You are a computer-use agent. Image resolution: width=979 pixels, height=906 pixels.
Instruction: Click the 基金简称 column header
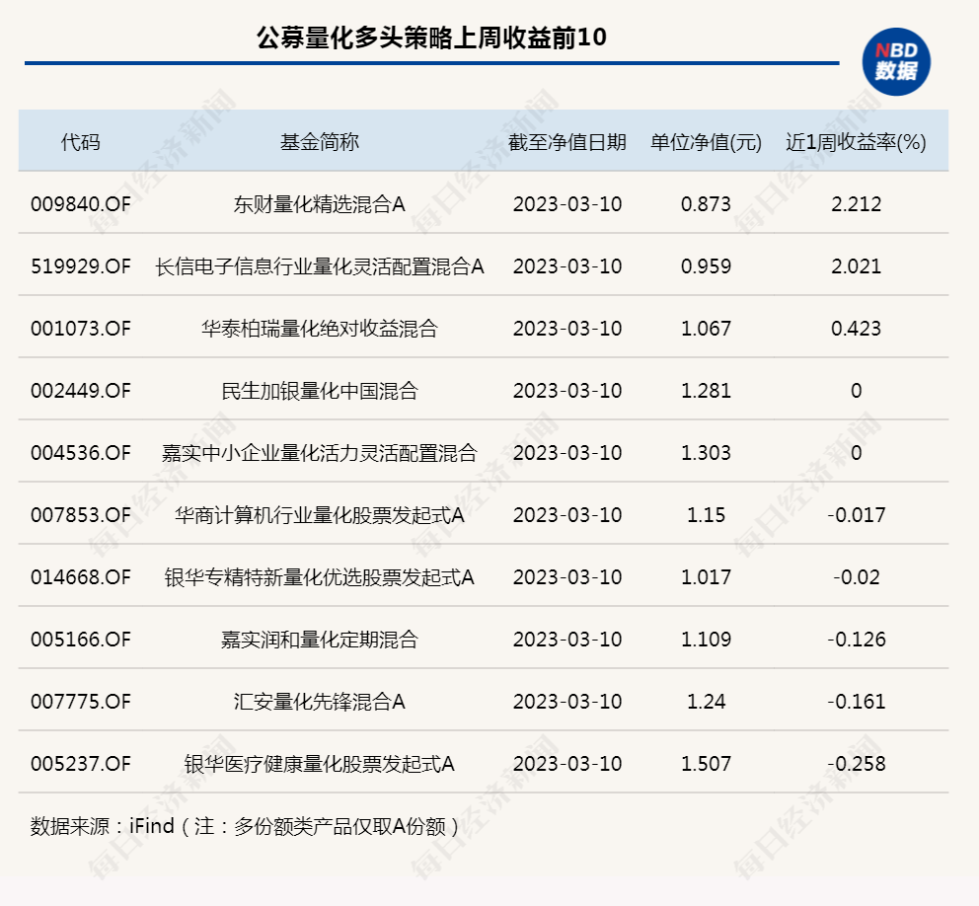pyautogui.click(x=319, y=142)
